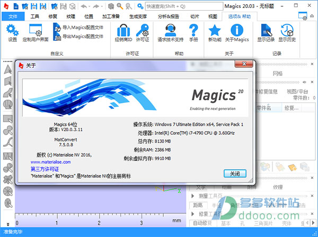Open the redo history dropdown arrow
Image resolution: width=318 pixels, height=237 pixels.
pos(102,6)
